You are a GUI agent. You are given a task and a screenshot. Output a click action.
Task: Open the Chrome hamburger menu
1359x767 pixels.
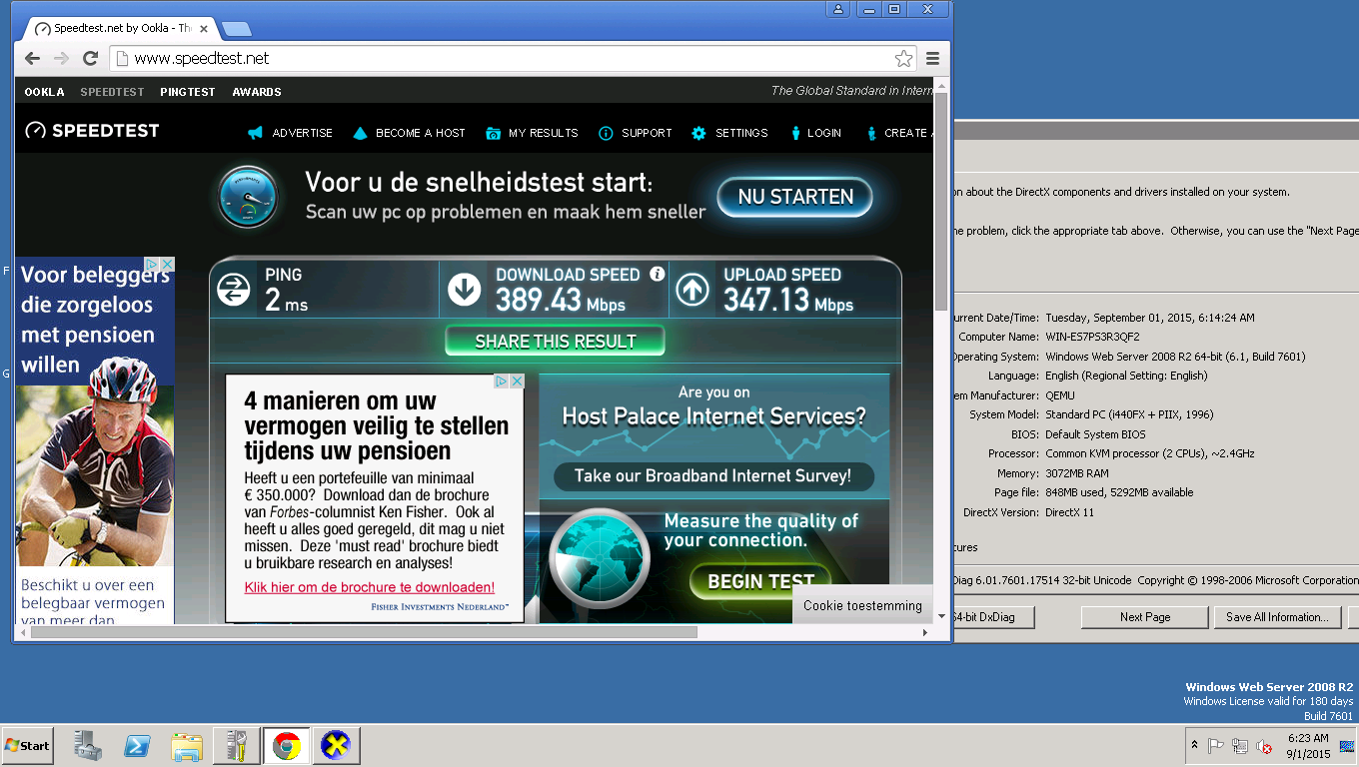point(932,59)
